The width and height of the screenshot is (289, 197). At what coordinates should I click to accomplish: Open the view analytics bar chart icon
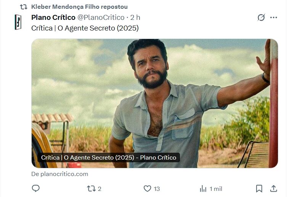coord(203,189)
